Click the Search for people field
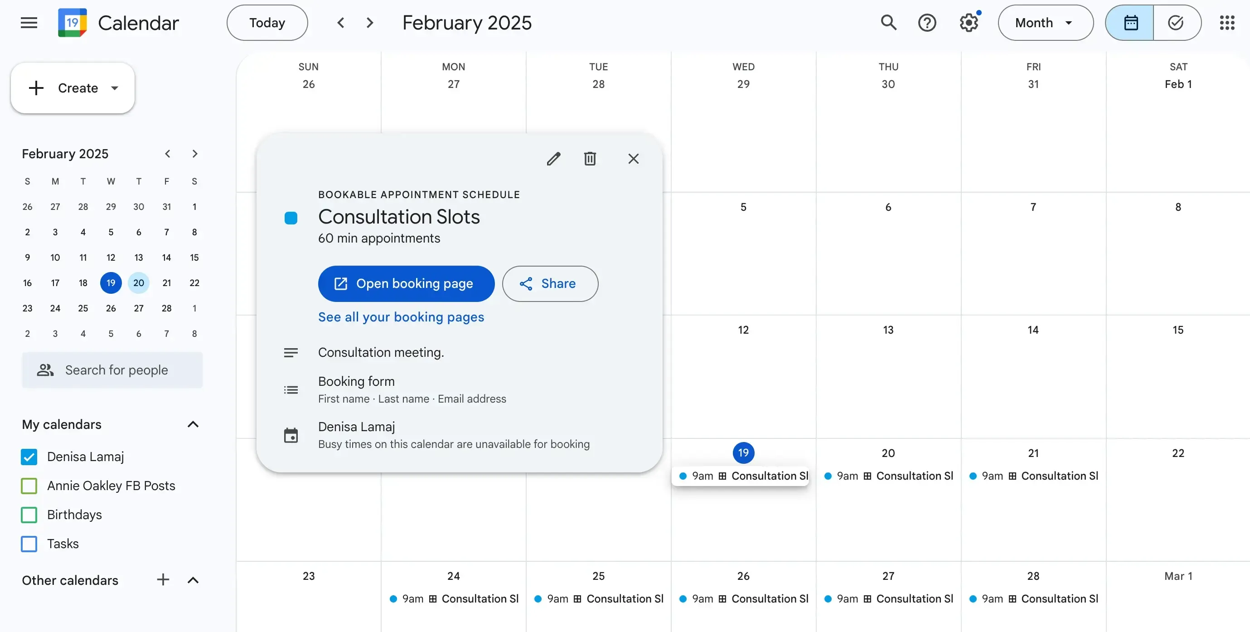Viewport: 1250px width, 632px height. 112,370
